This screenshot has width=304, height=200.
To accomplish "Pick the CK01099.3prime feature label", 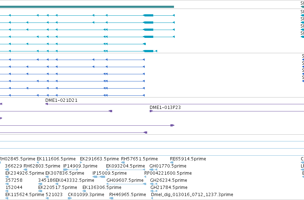I will tap(86, 195).
